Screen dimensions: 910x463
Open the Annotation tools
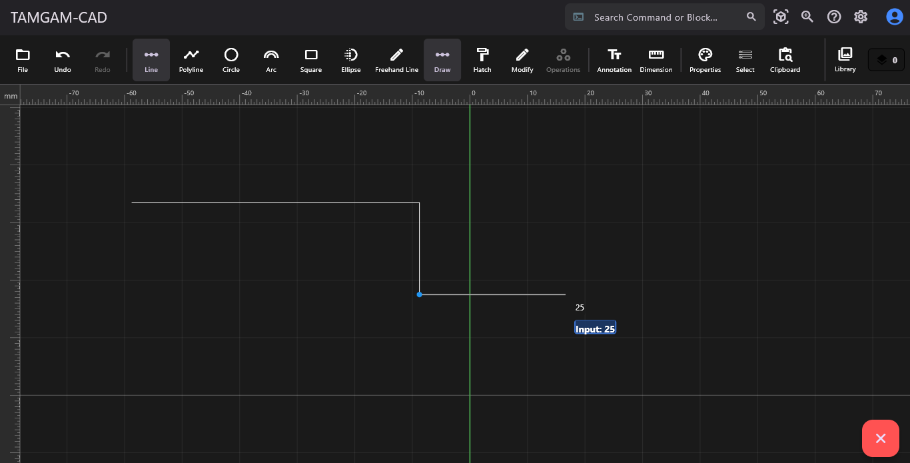[614, 60]
